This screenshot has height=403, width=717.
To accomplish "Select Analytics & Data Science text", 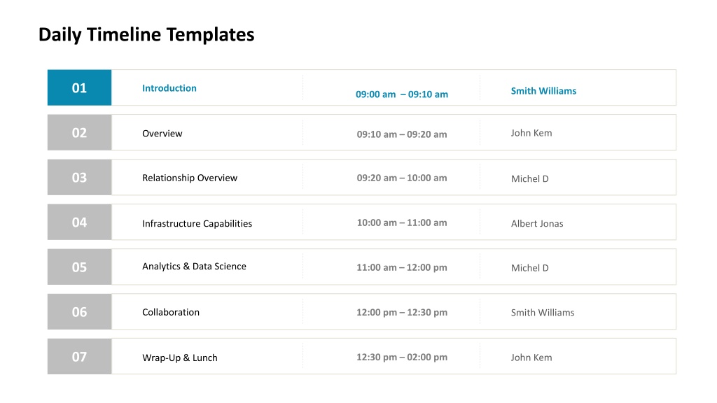I will click(x=195, y=267).
